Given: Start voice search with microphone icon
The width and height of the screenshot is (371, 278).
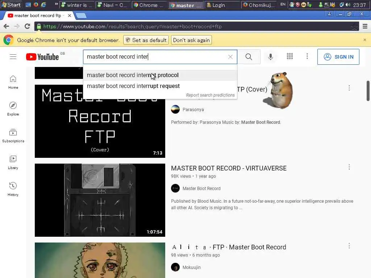Looking at the screenshot, I should (x=270, y=57).
